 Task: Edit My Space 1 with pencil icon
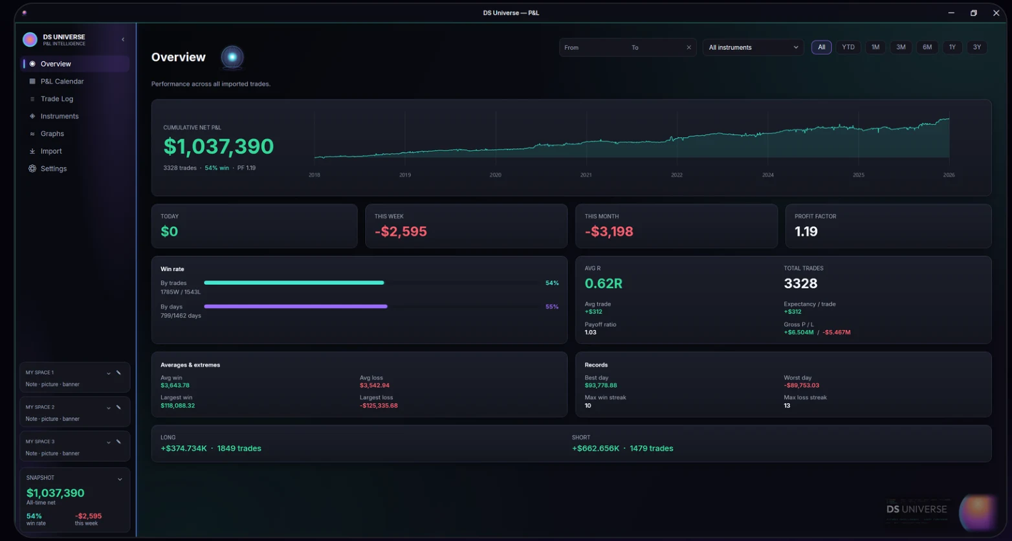click(x=118, y=373)
